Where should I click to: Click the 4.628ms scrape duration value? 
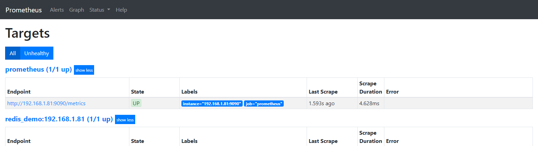click(x=369, y=103)
